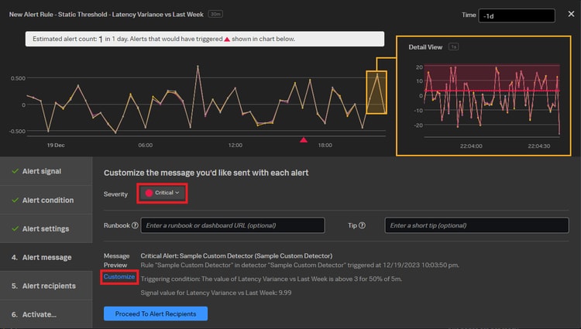The width and height of the screenshot is (581, 329).
Task: Click the red alert triangle marker on chart timeline
Action: tap(304, 140)
